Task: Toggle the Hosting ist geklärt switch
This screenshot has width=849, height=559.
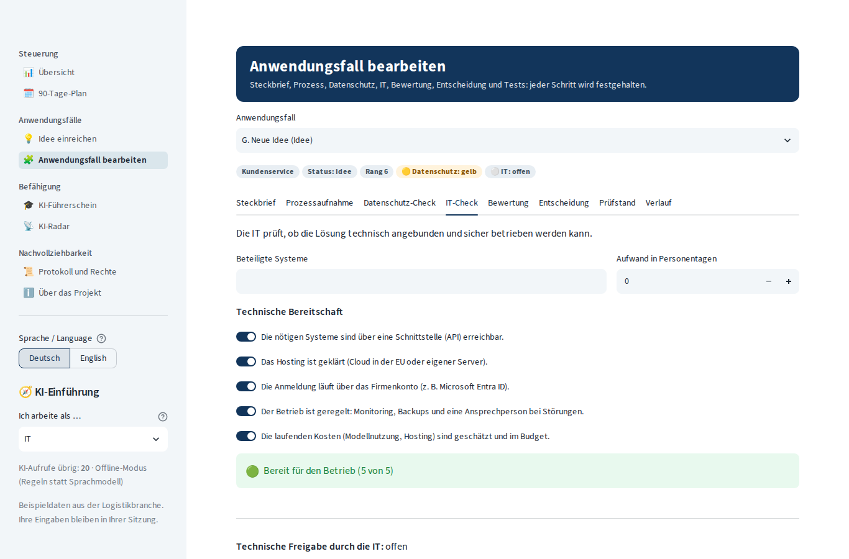Action: [246, 361]
